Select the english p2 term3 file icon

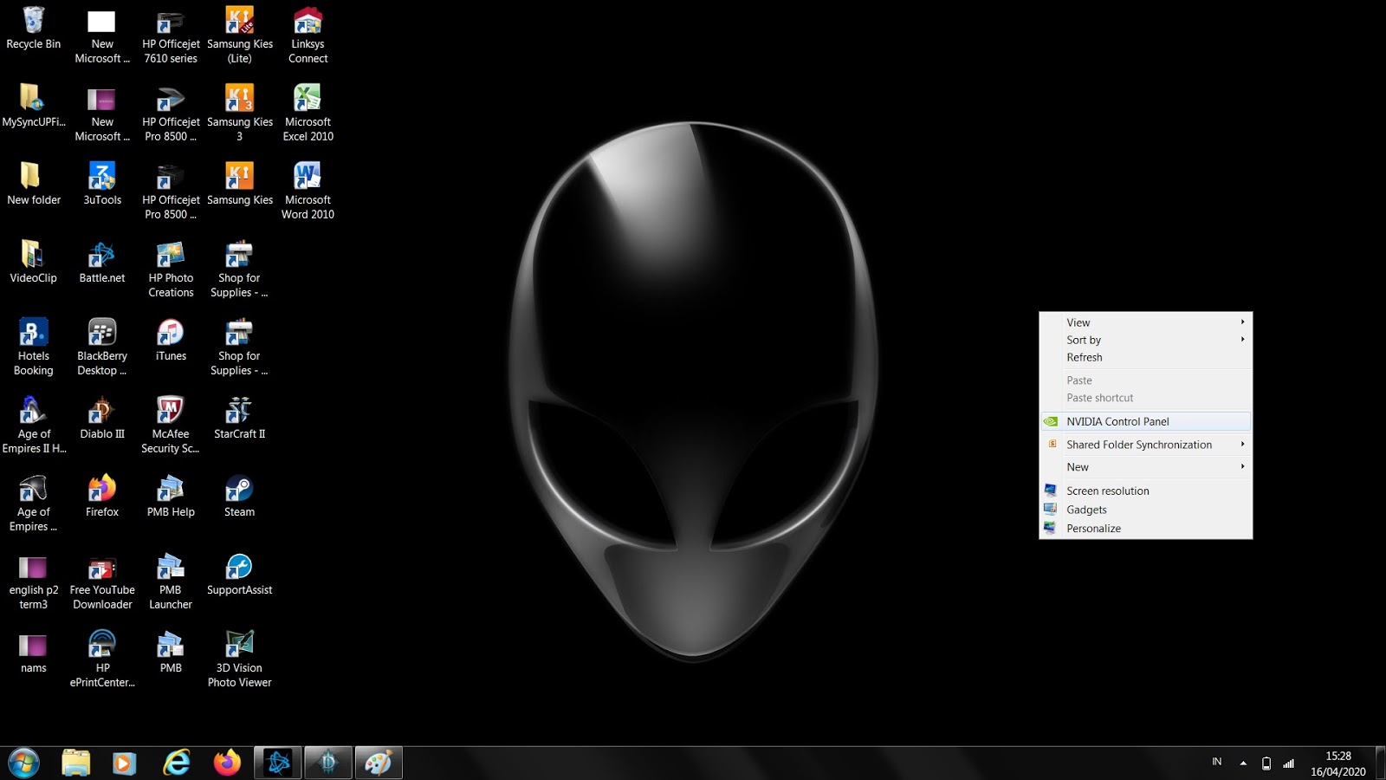33,581
